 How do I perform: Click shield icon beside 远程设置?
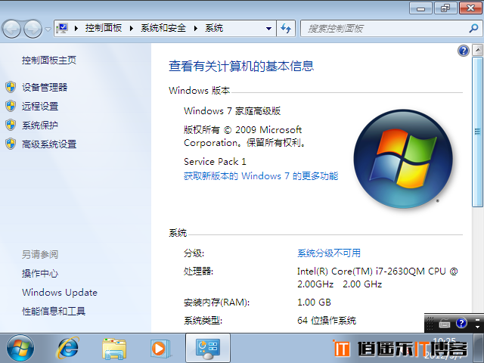(x=11, y=106)
